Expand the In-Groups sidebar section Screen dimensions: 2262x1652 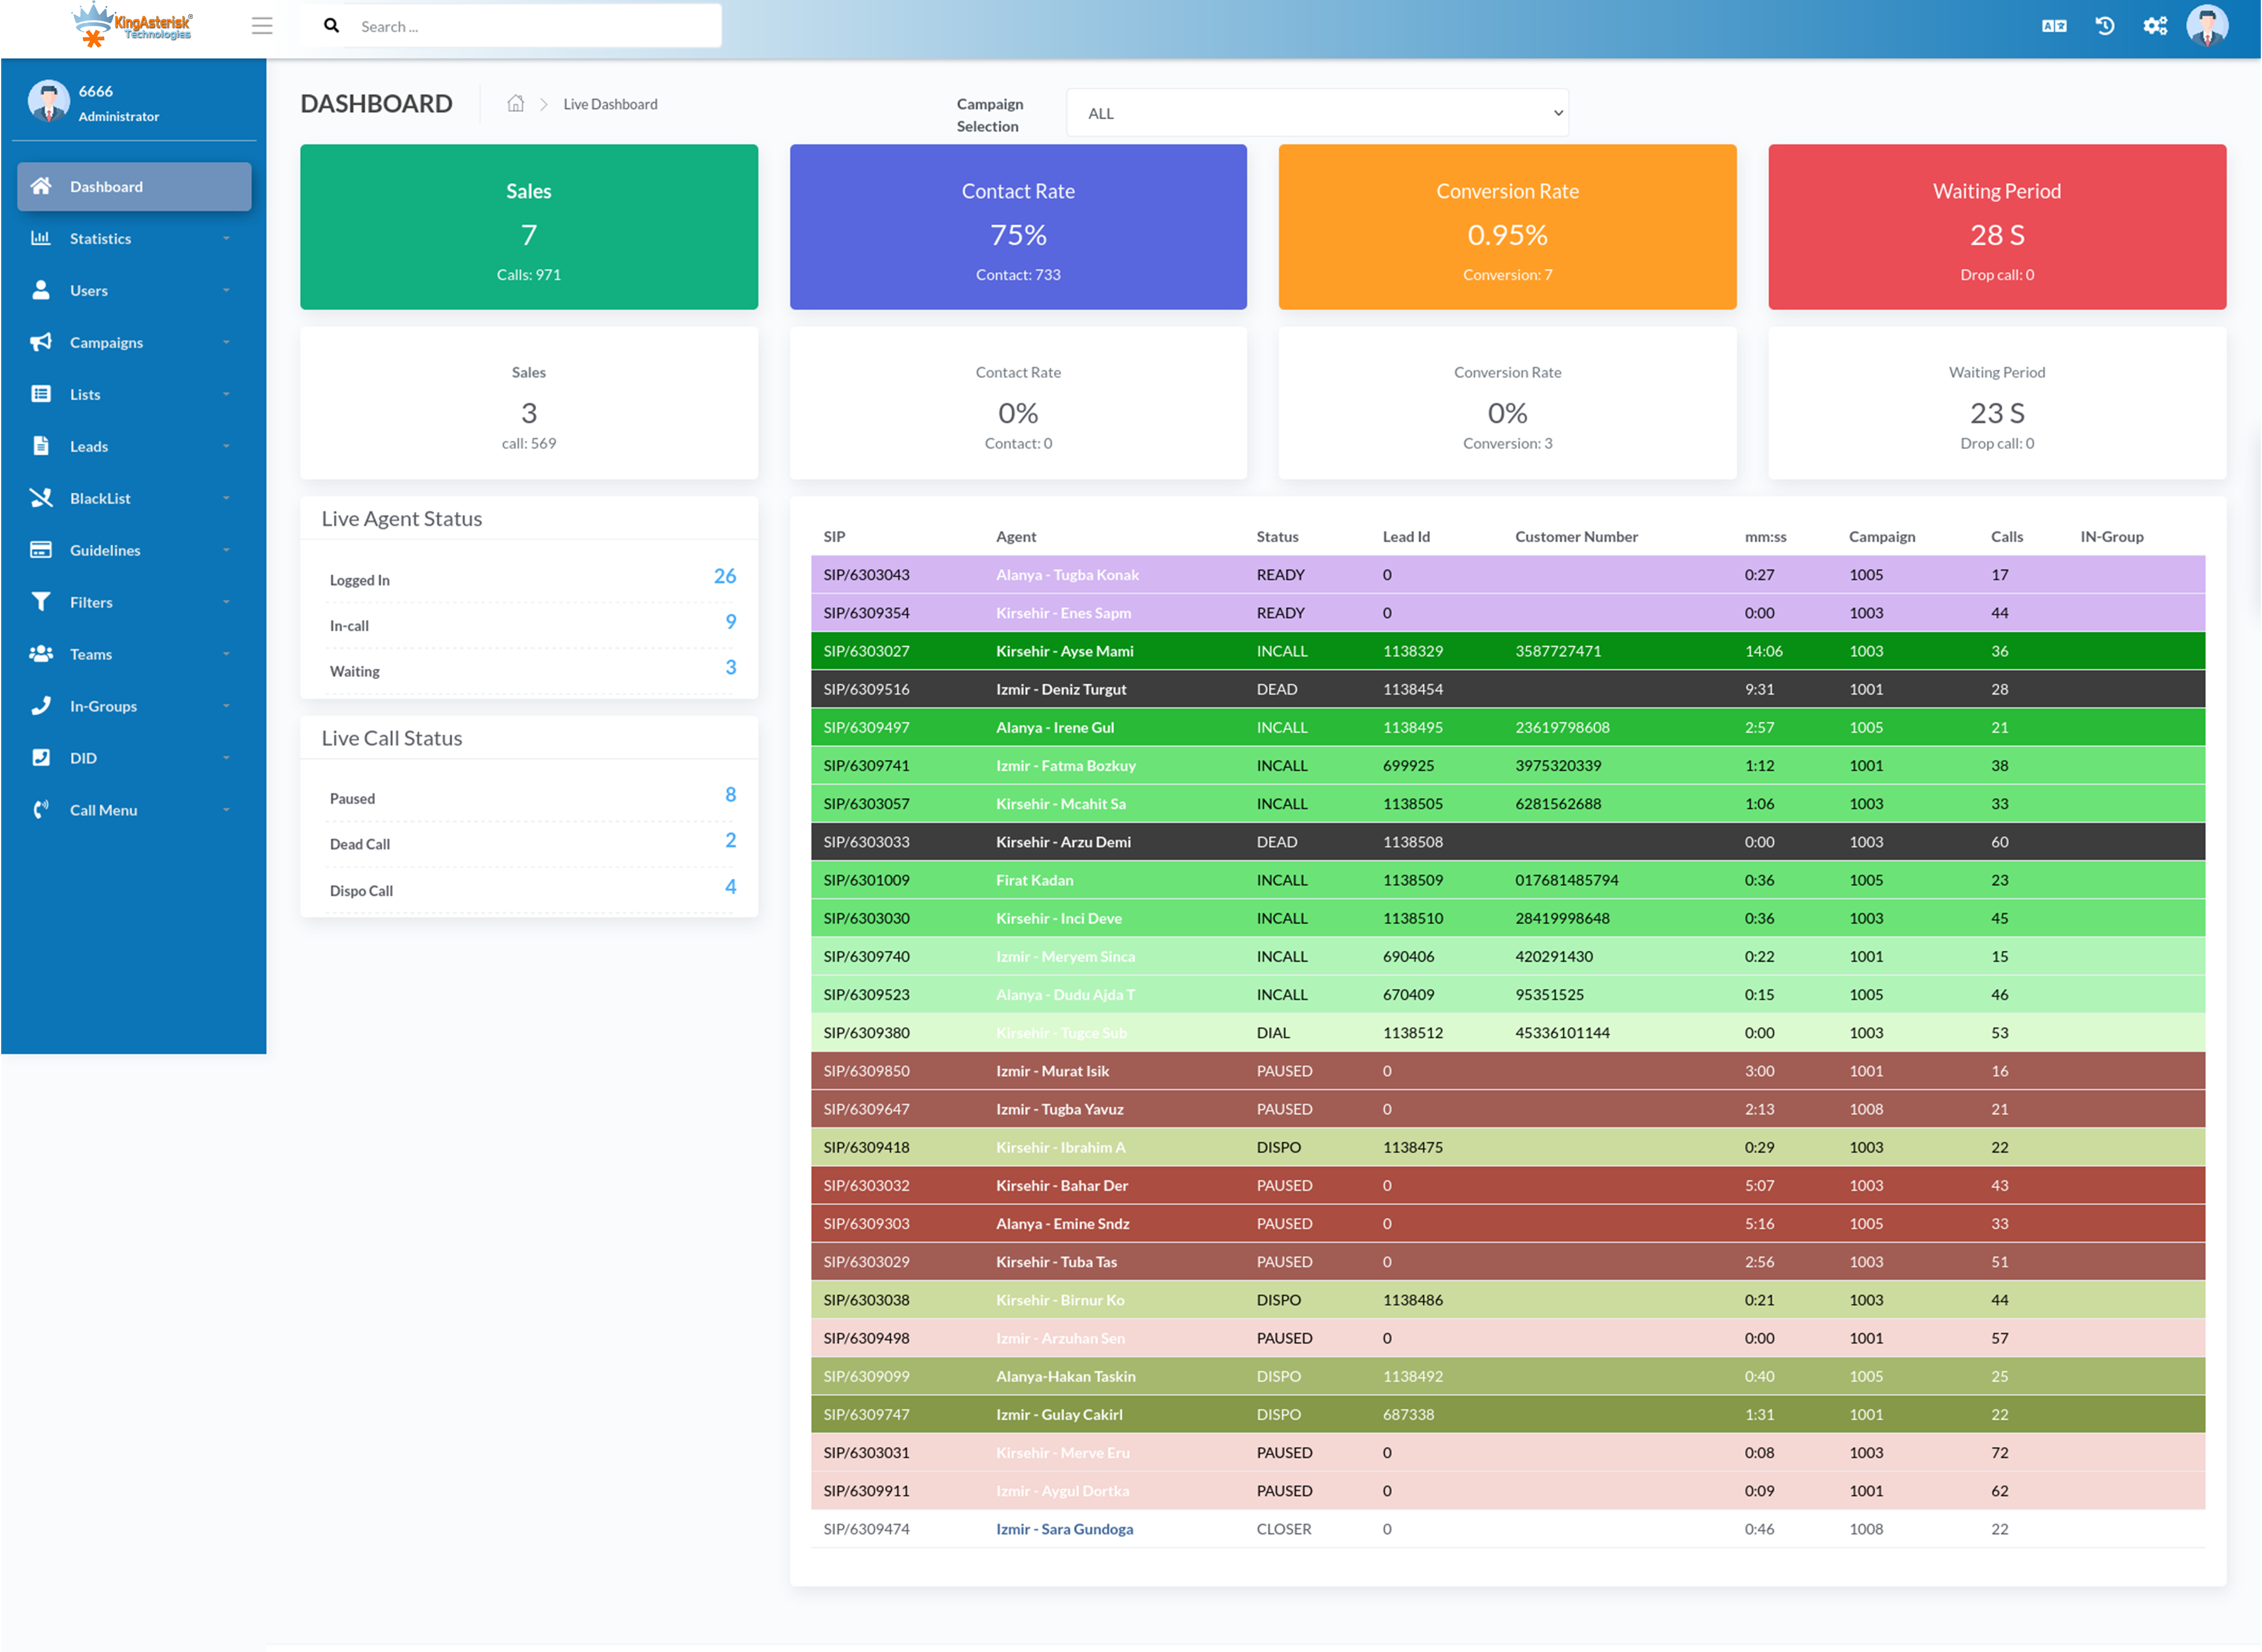pos(103,706)
